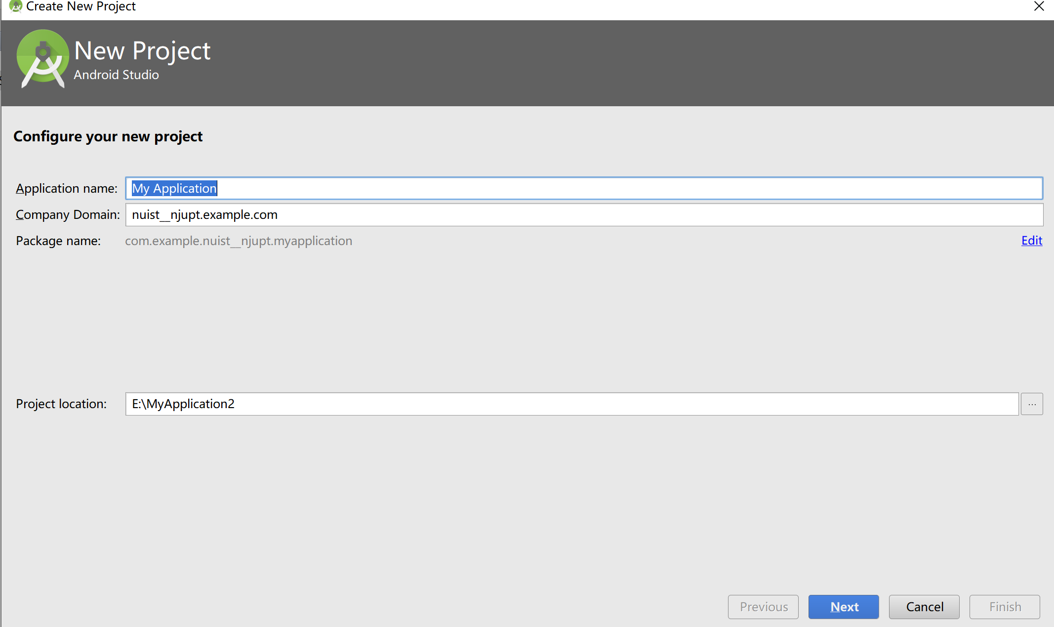Click the Edit link for package name
Image resolution: width=1054 pixels, height=627 pixels.
pos(1032,241)
